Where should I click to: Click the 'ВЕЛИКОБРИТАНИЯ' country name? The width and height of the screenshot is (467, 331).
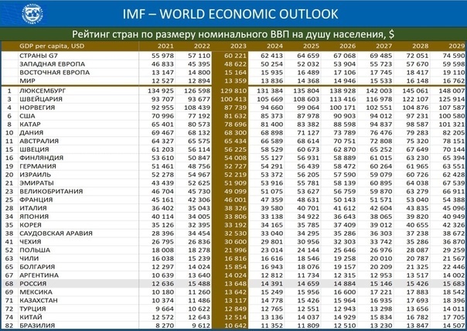[x=51, y=191]
